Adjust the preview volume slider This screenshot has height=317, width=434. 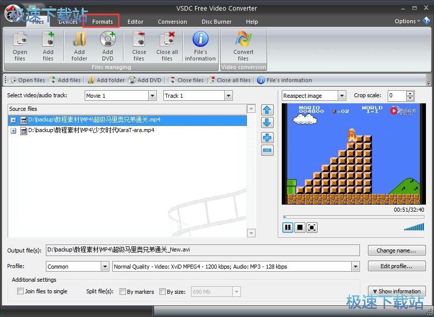coord(413,227)
